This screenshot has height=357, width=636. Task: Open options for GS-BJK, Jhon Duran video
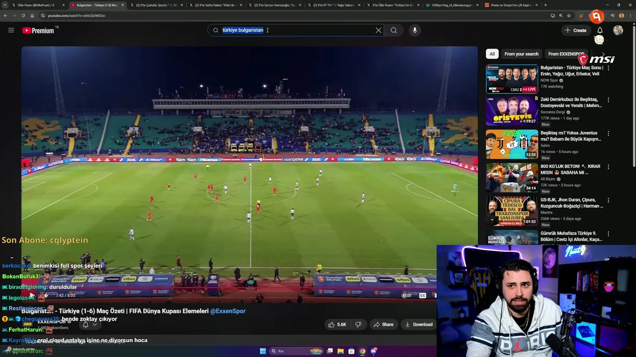coord(608,200)
